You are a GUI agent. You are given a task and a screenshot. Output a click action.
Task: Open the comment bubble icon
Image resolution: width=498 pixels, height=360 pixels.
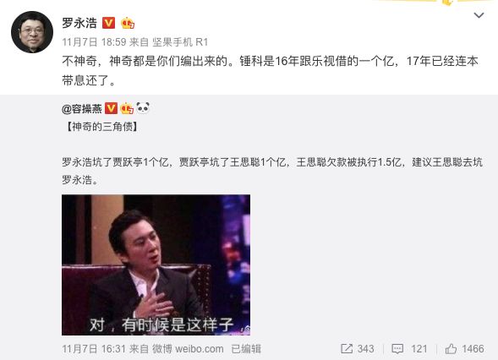(397, 349)
